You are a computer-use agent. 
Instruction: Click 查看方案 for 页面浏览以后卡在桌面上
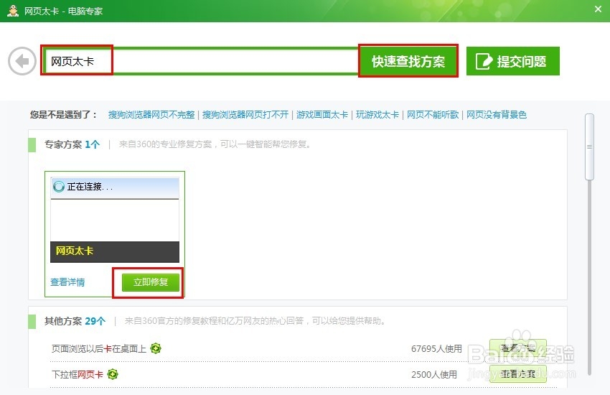point(518,348)
